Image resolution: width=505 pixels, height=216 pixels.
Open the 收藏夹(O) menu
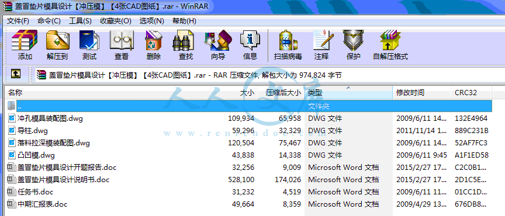[116, 21]
